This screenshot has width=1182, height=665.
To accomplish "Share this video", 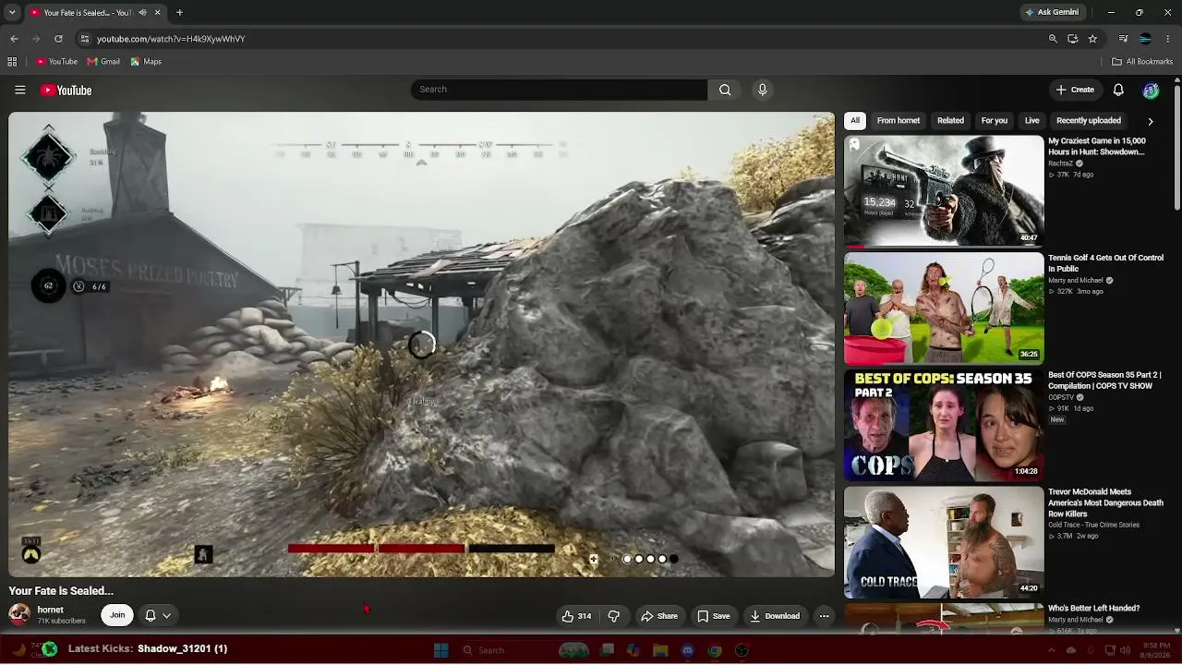I will click(x=659, y=616).
